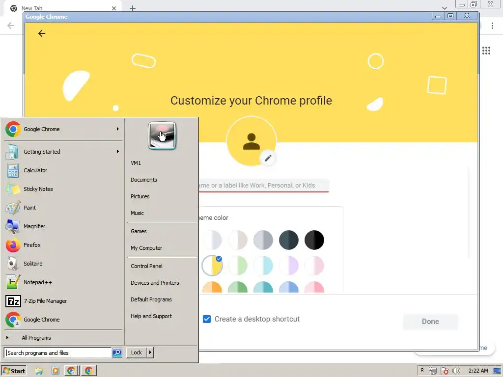This screenshot has width=503, height=377.
Task: Open Devices and Printers
Action: (155, 283)
